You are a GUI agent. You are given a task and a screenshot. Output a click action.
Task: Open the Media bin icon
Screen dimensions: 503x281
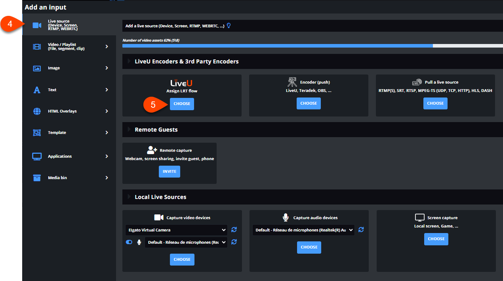36,177
